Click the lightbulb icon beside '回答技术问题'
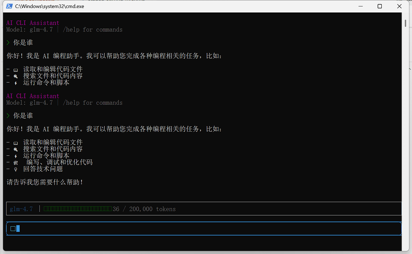The height and width of the screenshot is (254, 412). pyautogui.click(x=16, y=169)
